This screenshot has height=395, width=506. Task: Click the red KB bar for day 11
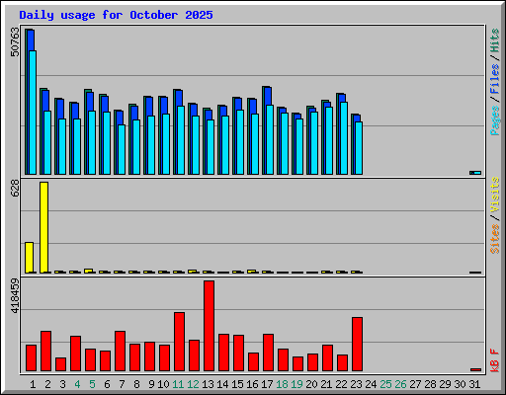[179, 342]
